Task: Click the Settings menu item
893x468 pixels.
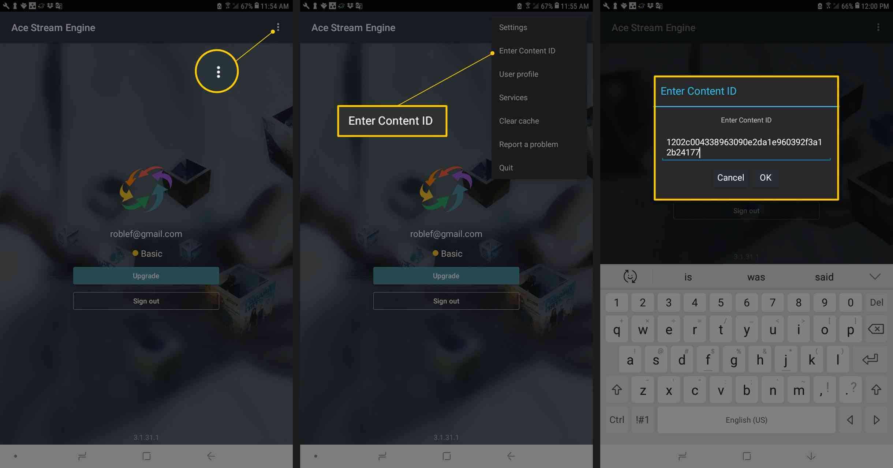Action: [512, 27]
